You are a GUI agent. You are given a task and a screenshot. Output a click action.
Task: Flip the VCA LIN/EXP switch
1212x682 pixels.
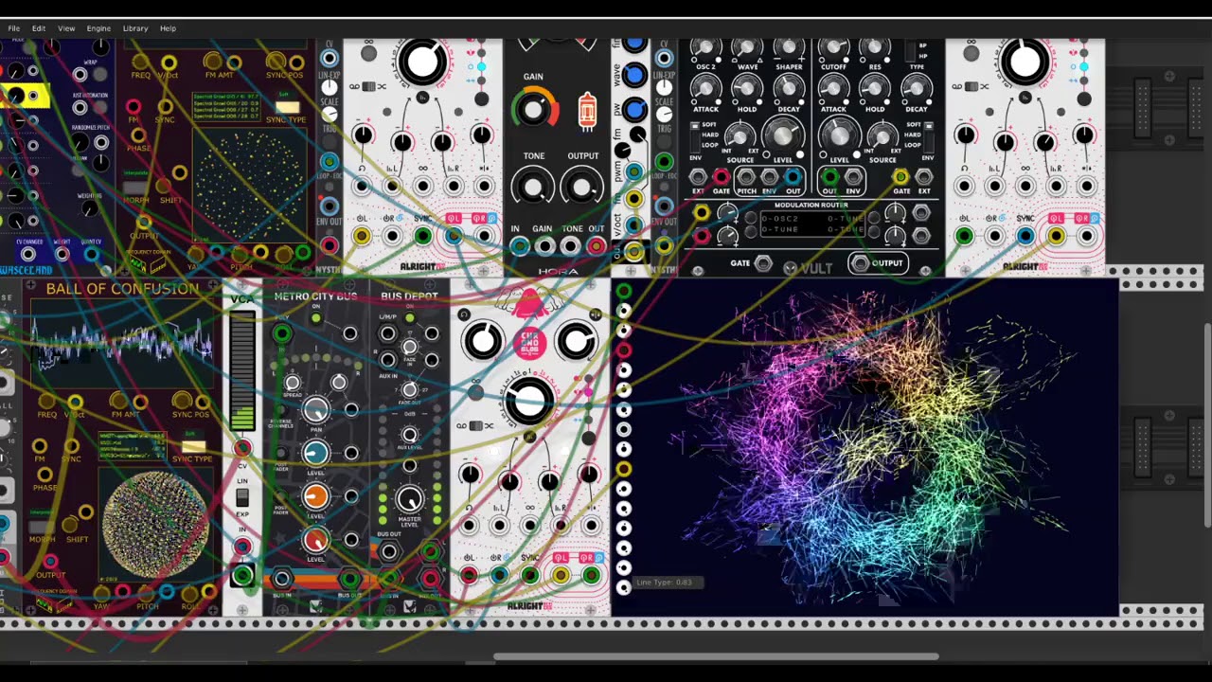[242, 497]
